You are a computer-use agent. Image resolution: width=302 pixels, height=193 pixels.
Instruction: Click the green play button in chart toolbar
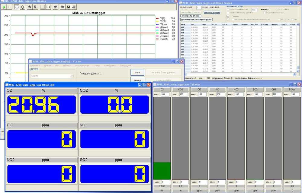(x=4, y=7)
